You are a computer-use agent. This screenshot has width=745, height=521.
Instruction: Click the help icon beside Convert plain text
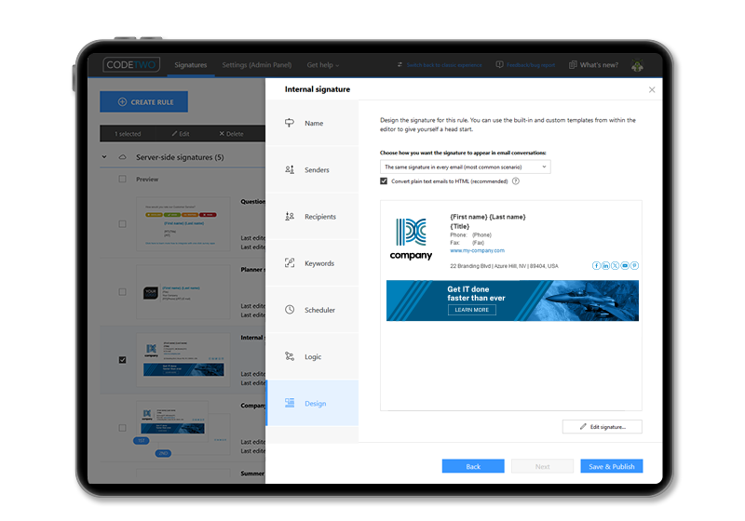516,181
